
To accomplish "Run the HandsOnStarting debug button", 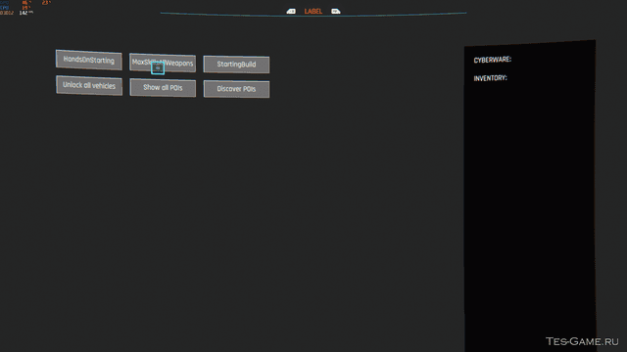I will click(89, 60).
